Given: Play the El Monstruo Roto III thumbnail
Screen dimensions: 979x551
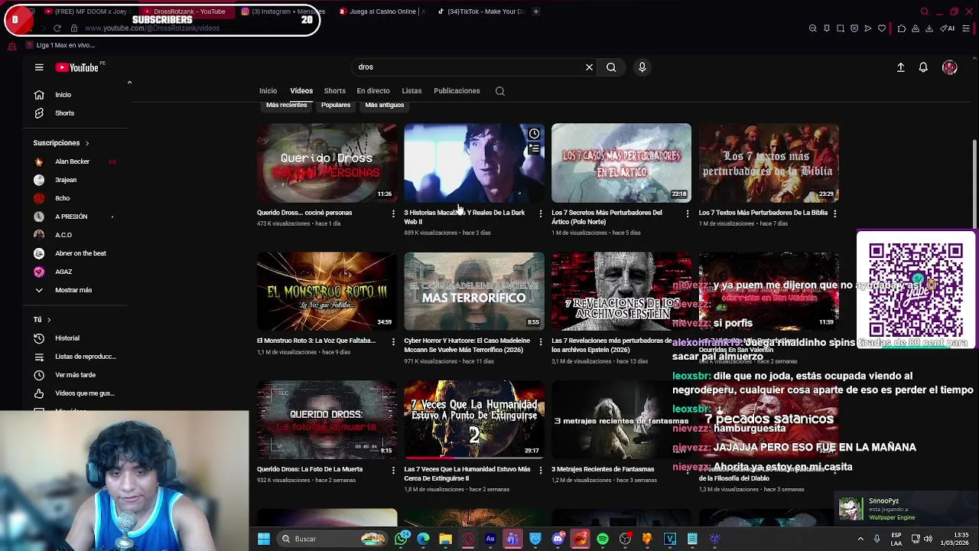Looking at the screenshot, I should [x=327, y=292].
